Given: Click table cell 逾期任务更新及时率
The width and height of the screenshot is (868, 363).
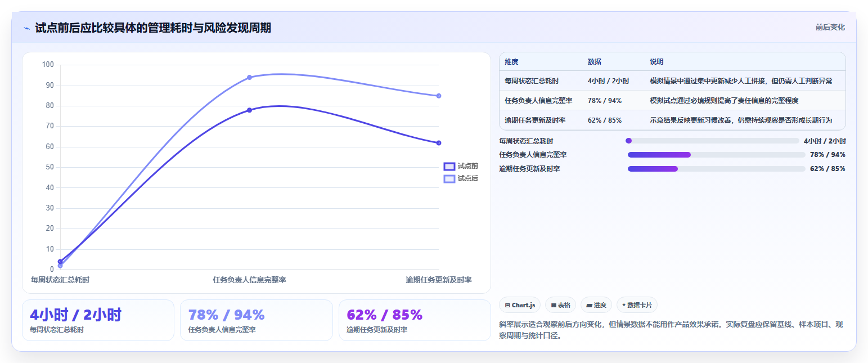Looking at the screenshot, I should pos(535,120).
